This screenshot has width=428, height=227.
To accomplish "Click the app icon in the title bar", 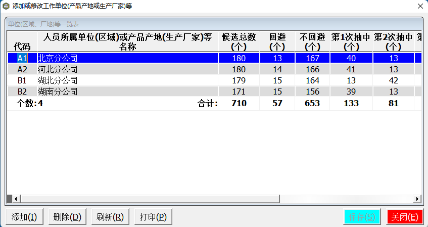I will (6, 6).
